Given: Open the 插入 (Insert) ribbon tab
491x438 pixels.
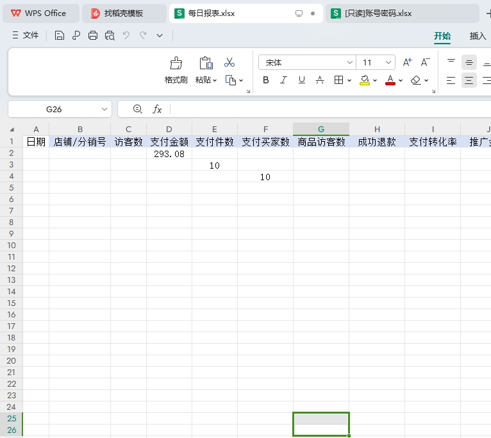Looking at the screenshot, I should [478, 36].
